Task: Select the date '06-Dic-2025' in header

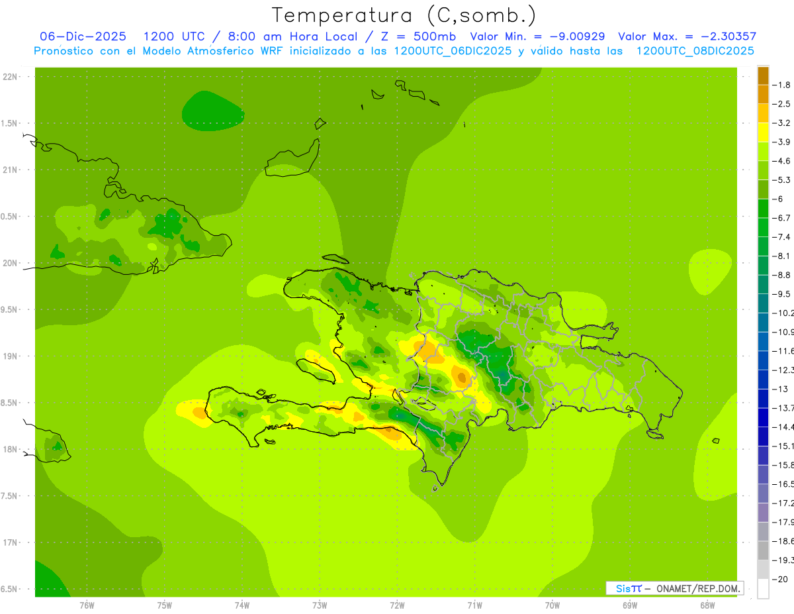Action: coord(83,37)
